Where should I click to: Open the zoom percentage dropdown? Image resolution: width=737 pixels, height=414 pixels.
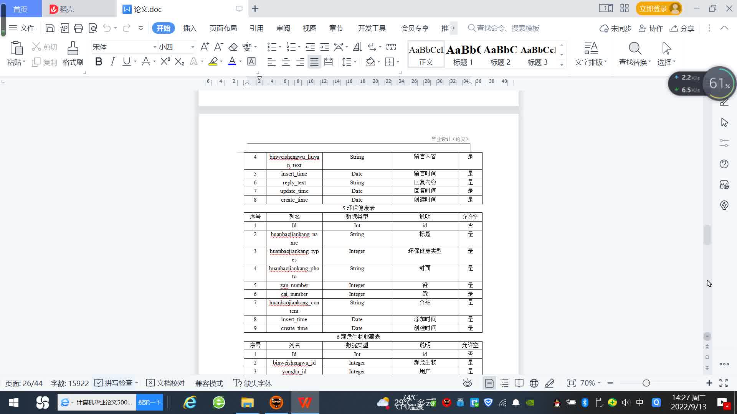click(599, 383)
